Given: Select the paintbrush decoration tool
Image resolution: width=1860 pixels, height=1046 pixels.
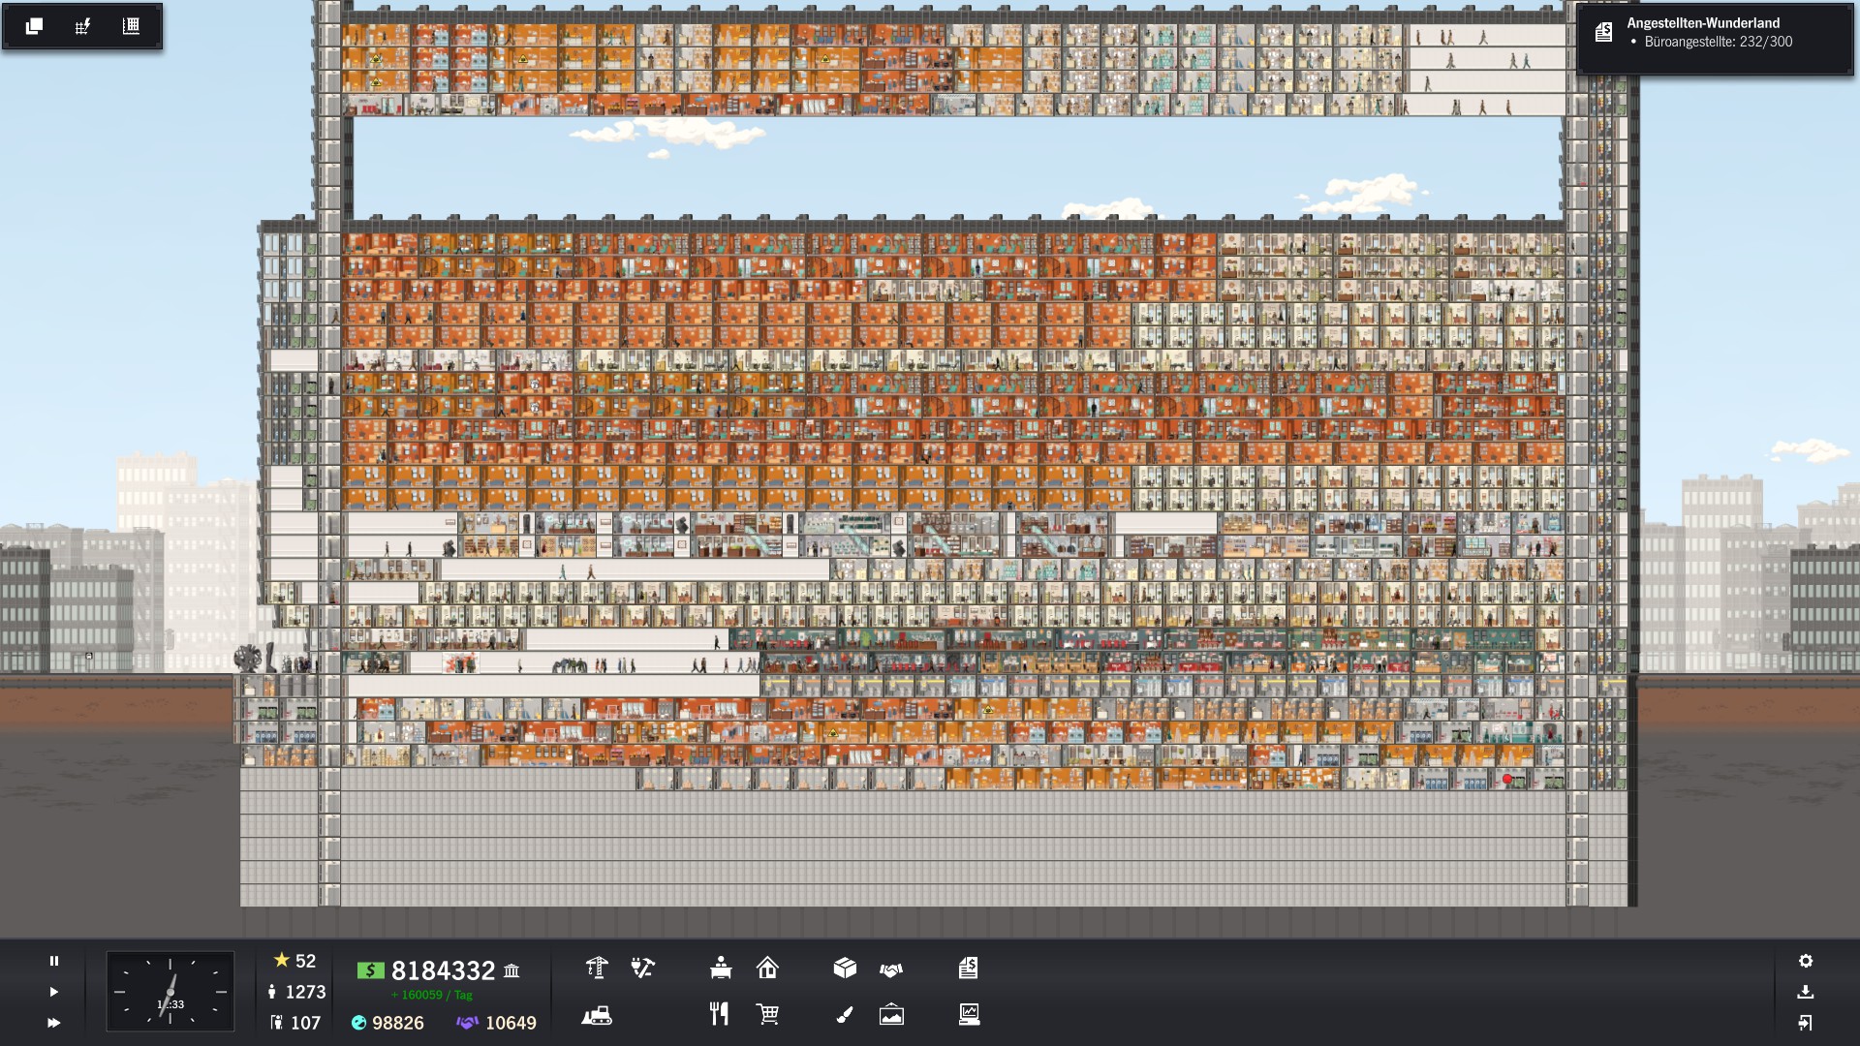Looking at the screenshot, I should [x=845, y=1014].
